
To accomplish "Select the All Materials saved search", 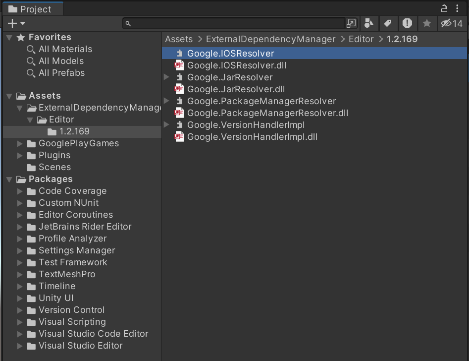I will point(65,49).
